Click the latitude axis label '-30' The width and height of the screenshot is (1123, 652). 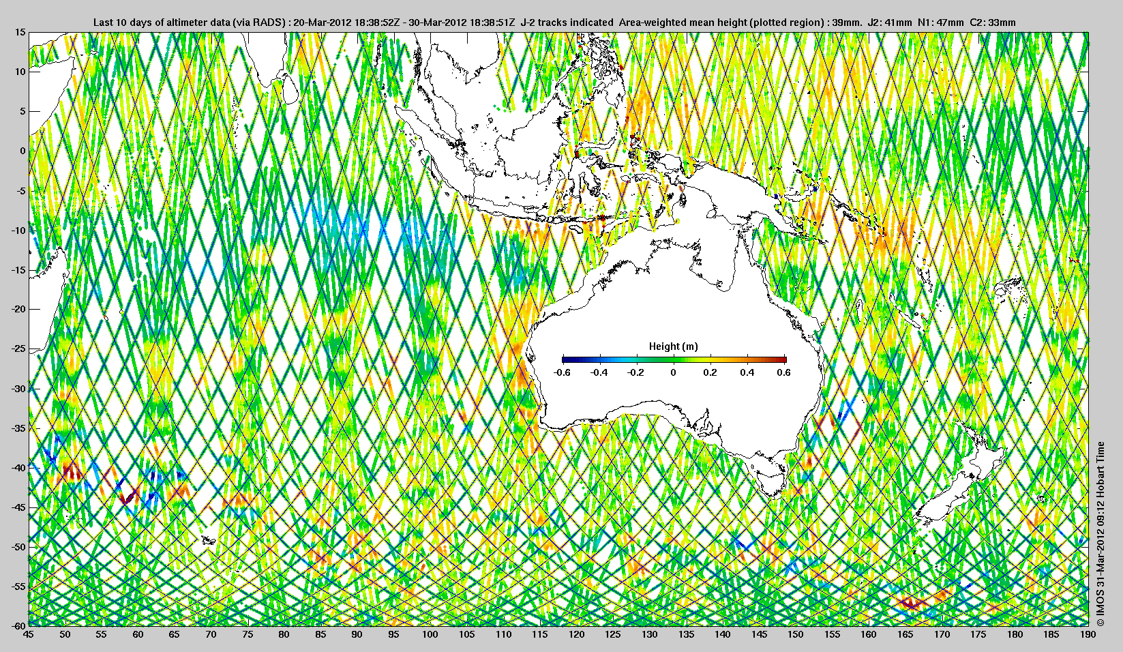point(18,388)
